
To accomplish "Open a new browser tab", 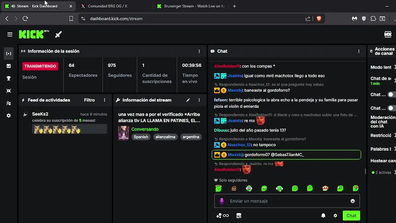I will click(x=234, y=6).
